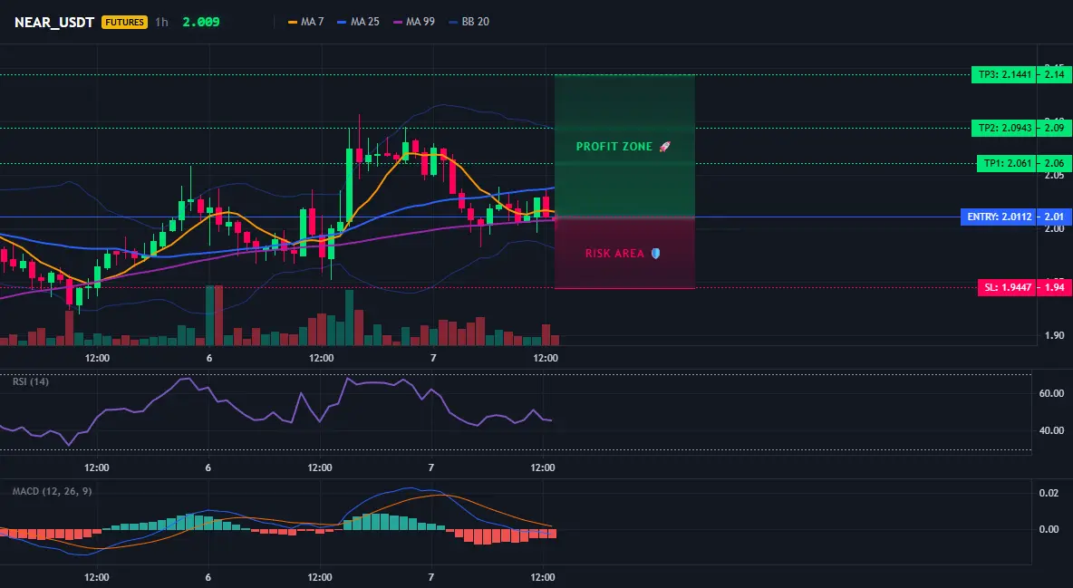Image resolution: width=1073 pixels, height=588 pixels.
Task: Click the shield icon in risk area
Action: tap(655, 254)
